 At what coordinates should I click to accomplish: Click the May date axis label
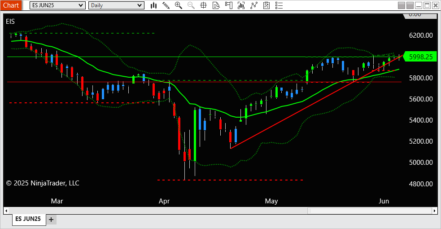[271, 201]
